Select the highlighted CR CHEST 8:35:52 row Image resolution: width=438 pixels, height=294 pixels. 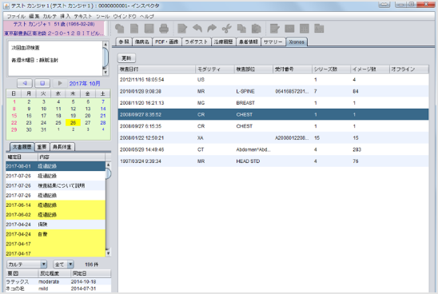point(273,114)
